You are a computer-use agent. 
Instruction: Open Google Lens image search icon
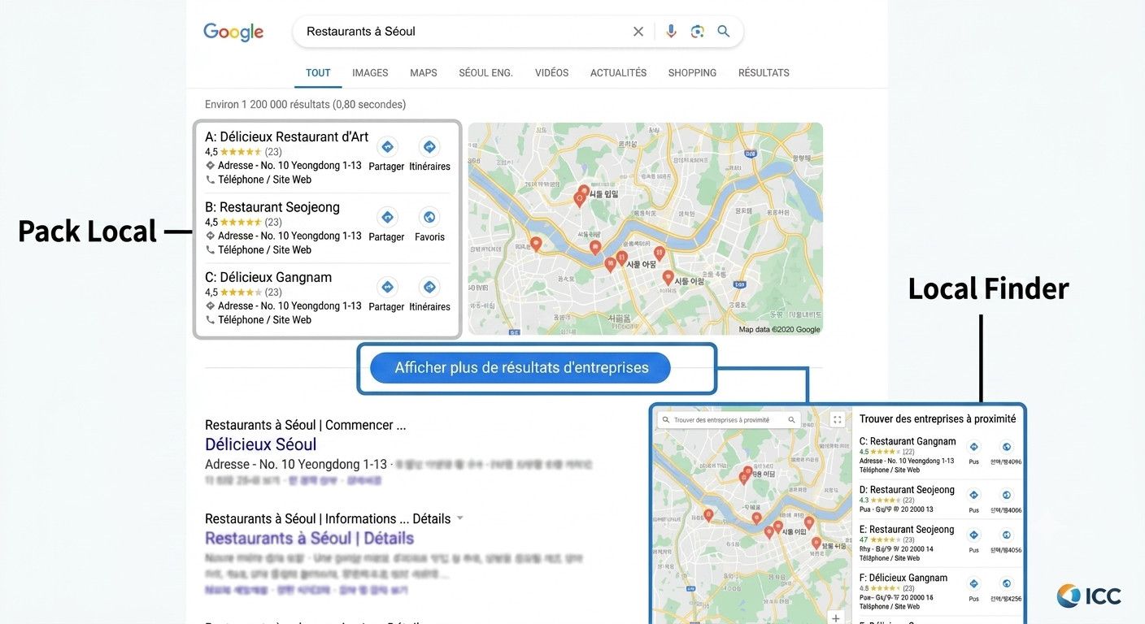click(697, 32)
